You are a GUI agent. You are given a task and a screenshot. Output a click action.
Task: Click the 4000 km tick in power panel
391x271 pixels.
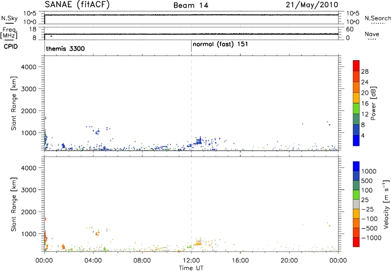(x=29, y=67)
